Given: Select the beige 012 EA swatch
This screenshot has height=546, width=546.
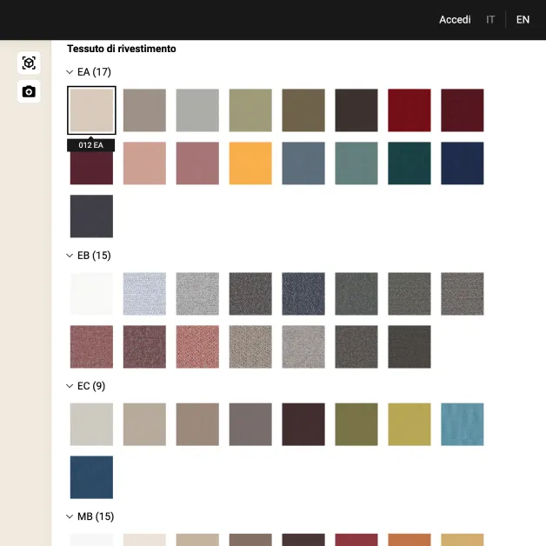Looking at the screenshot, I should 91,110.
